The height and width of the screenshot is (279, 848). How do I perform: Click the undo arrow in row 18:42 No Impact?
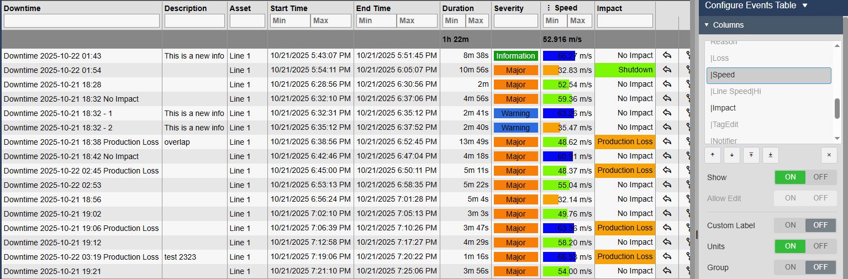667,156
